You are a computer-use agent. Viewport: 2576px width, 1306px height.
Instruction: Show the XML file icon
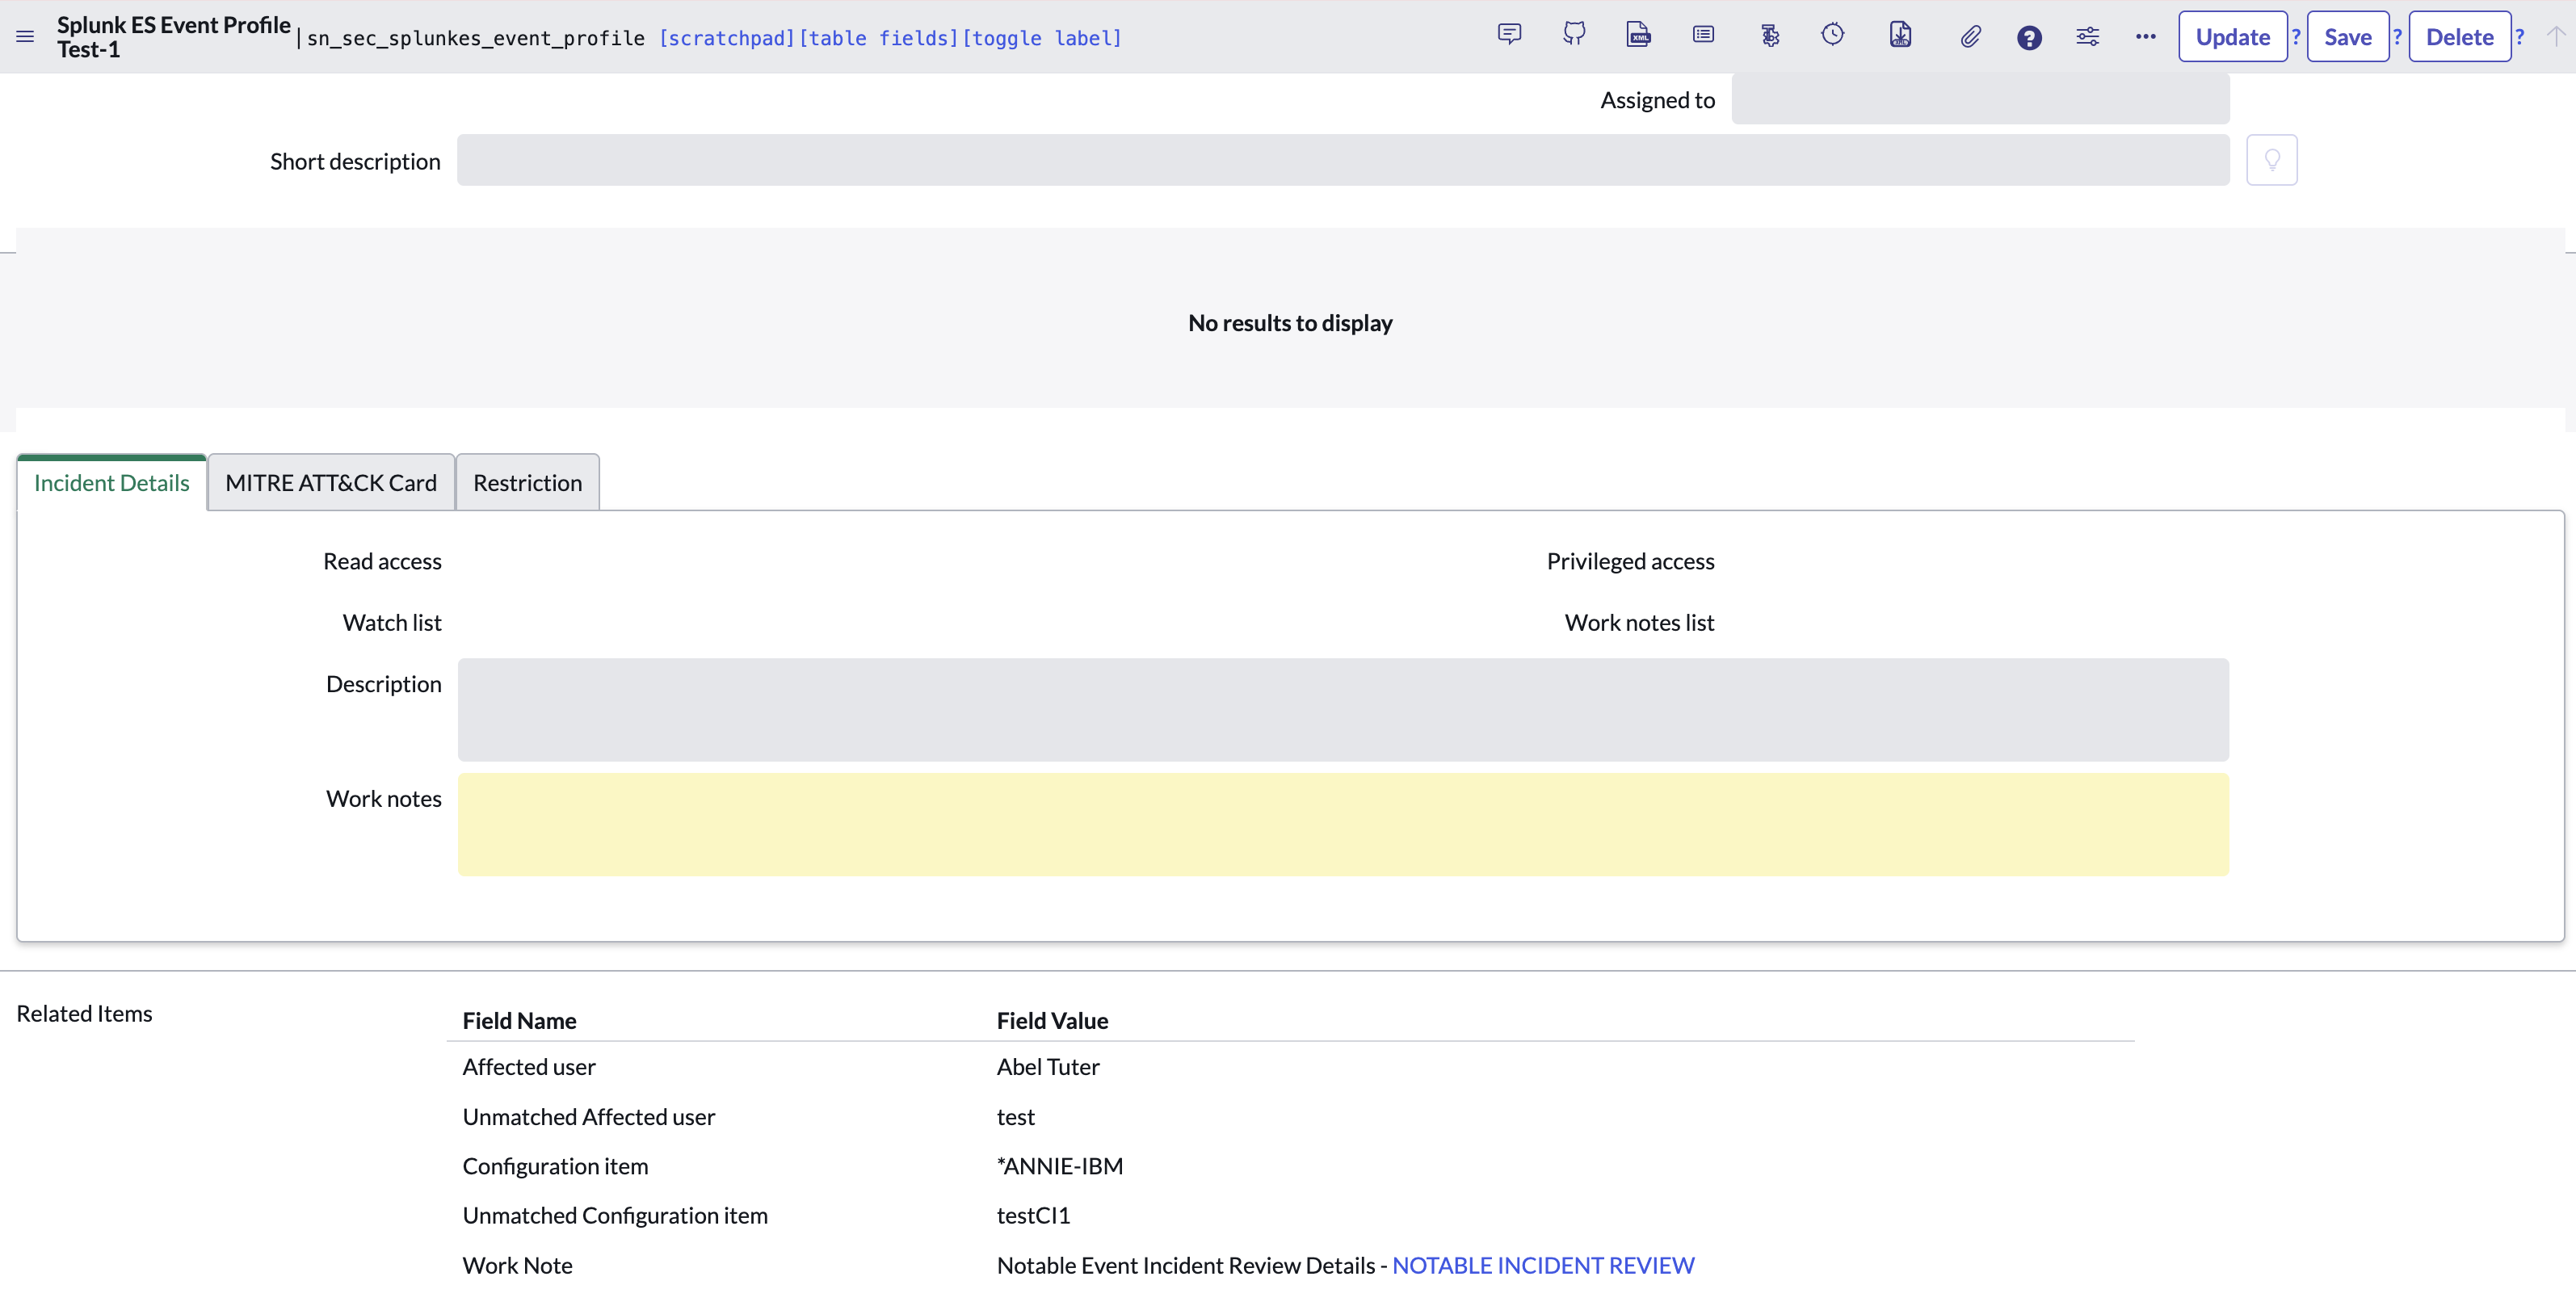(1638, 35)
